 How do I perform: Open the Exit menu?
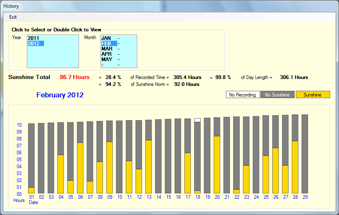click(x=13, y=17)
